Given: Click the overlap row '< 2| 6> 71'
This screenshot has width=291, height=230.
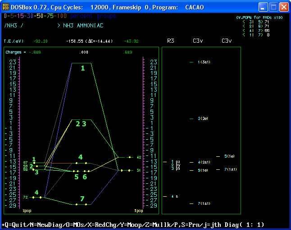Looking at the screenshot, I should coord(256,26).
